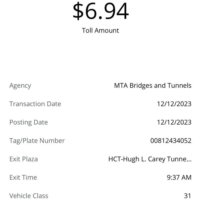
Task: Click the Exit Time label
Action: (23, 177)
